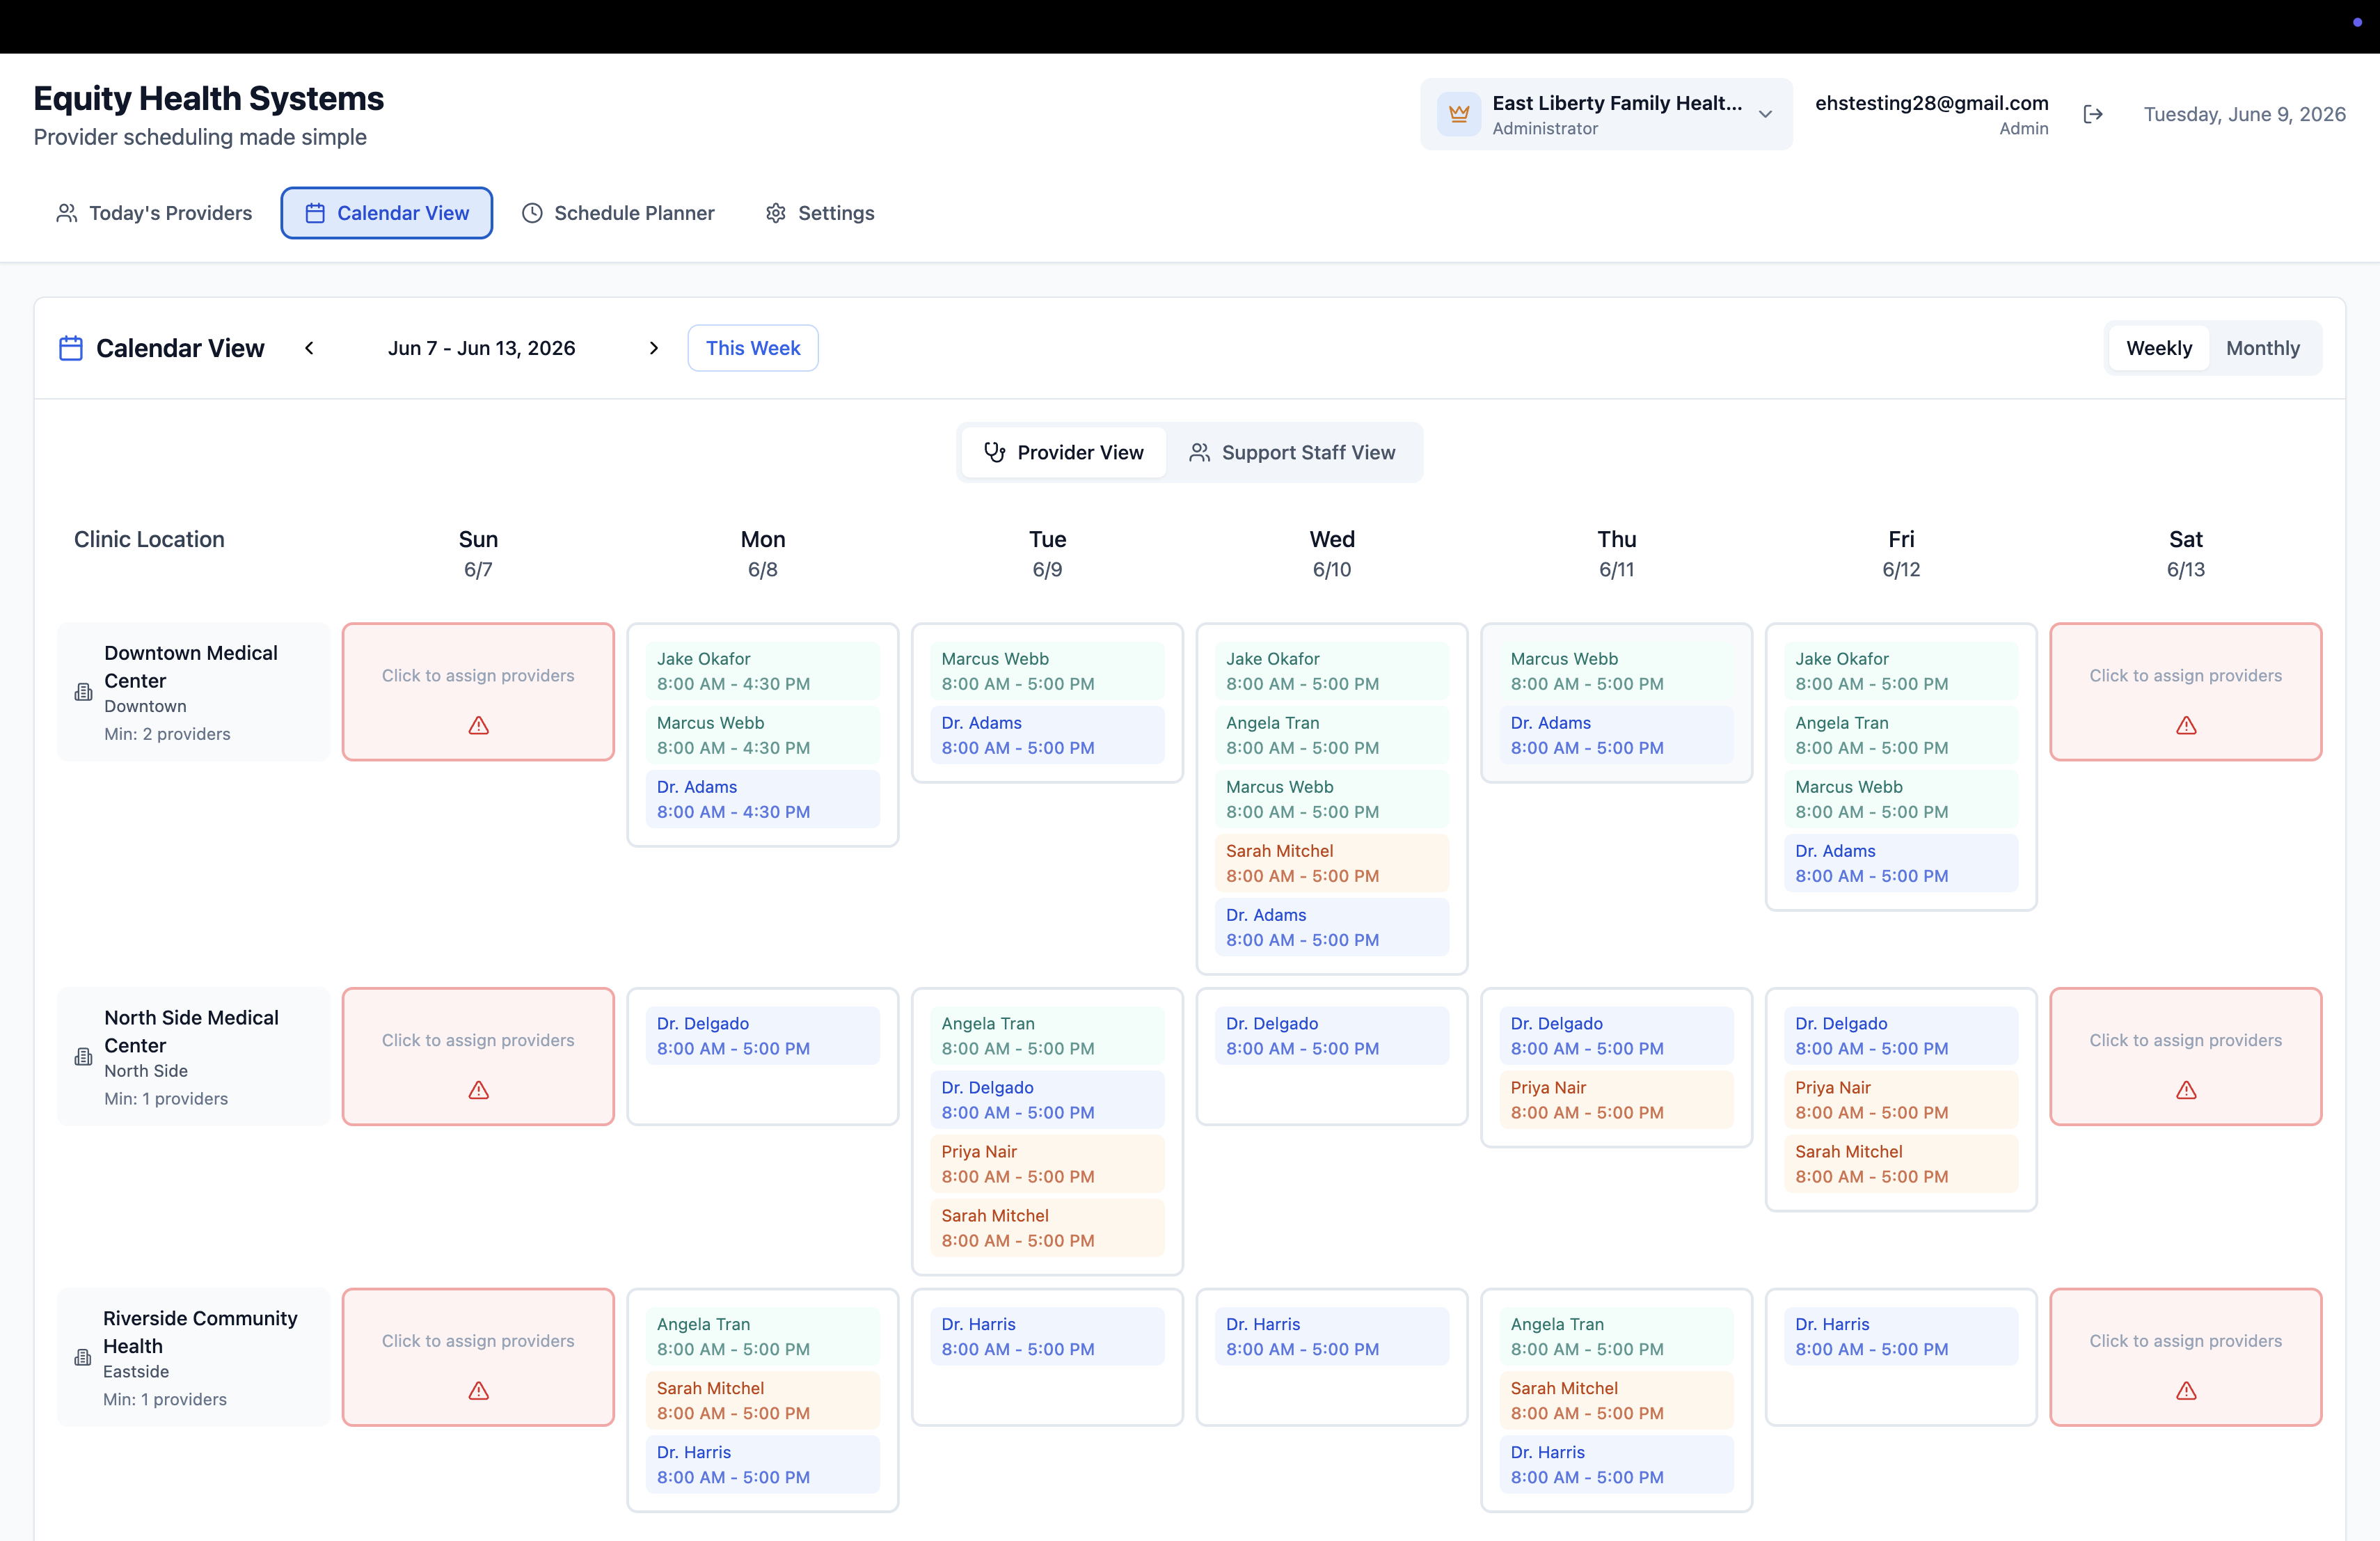Select Priya Nair shift on Thursday at North Side
Image resolution: width=2380 pixels, height=1541 pixels.
[x=1617, y=1100]
